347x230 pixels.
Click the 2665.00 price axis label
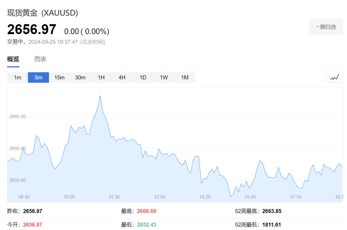(18, 116)
